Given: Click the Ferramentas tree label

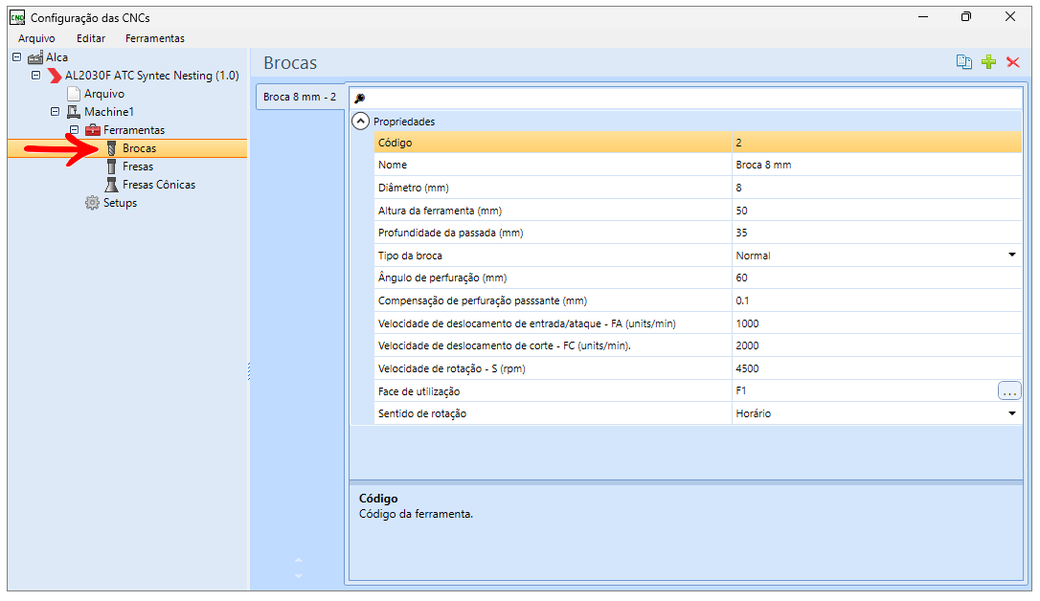Looking at the screenshot, I should 134,130.
